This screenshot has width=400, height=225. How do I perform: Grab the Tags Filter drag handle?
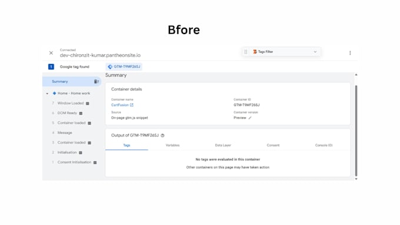coord(246,52)
